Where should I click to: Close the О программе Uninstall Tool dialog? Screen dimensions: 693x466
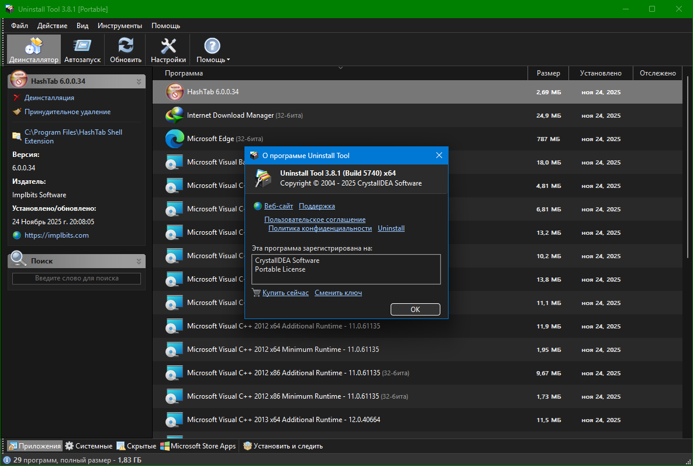coord(439,155)
